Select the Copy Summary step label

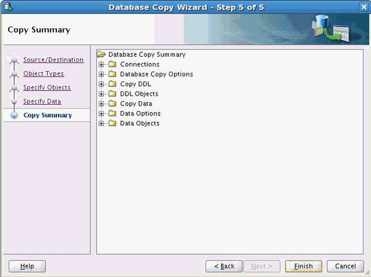pyautogui.click(x=48, y=115)
